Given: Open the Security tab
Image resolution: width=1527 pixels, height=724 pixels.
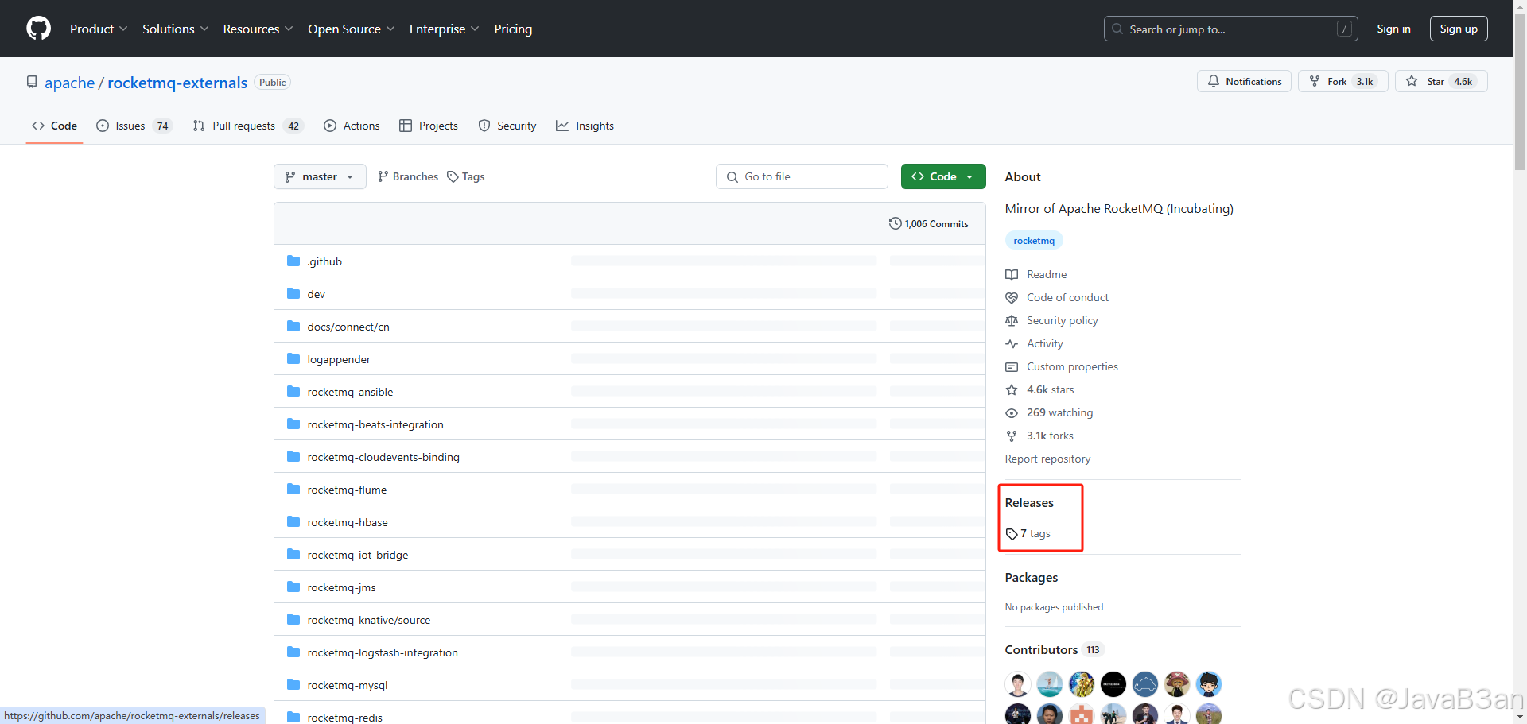Looking at the screenshot, I should click(507, 126).
